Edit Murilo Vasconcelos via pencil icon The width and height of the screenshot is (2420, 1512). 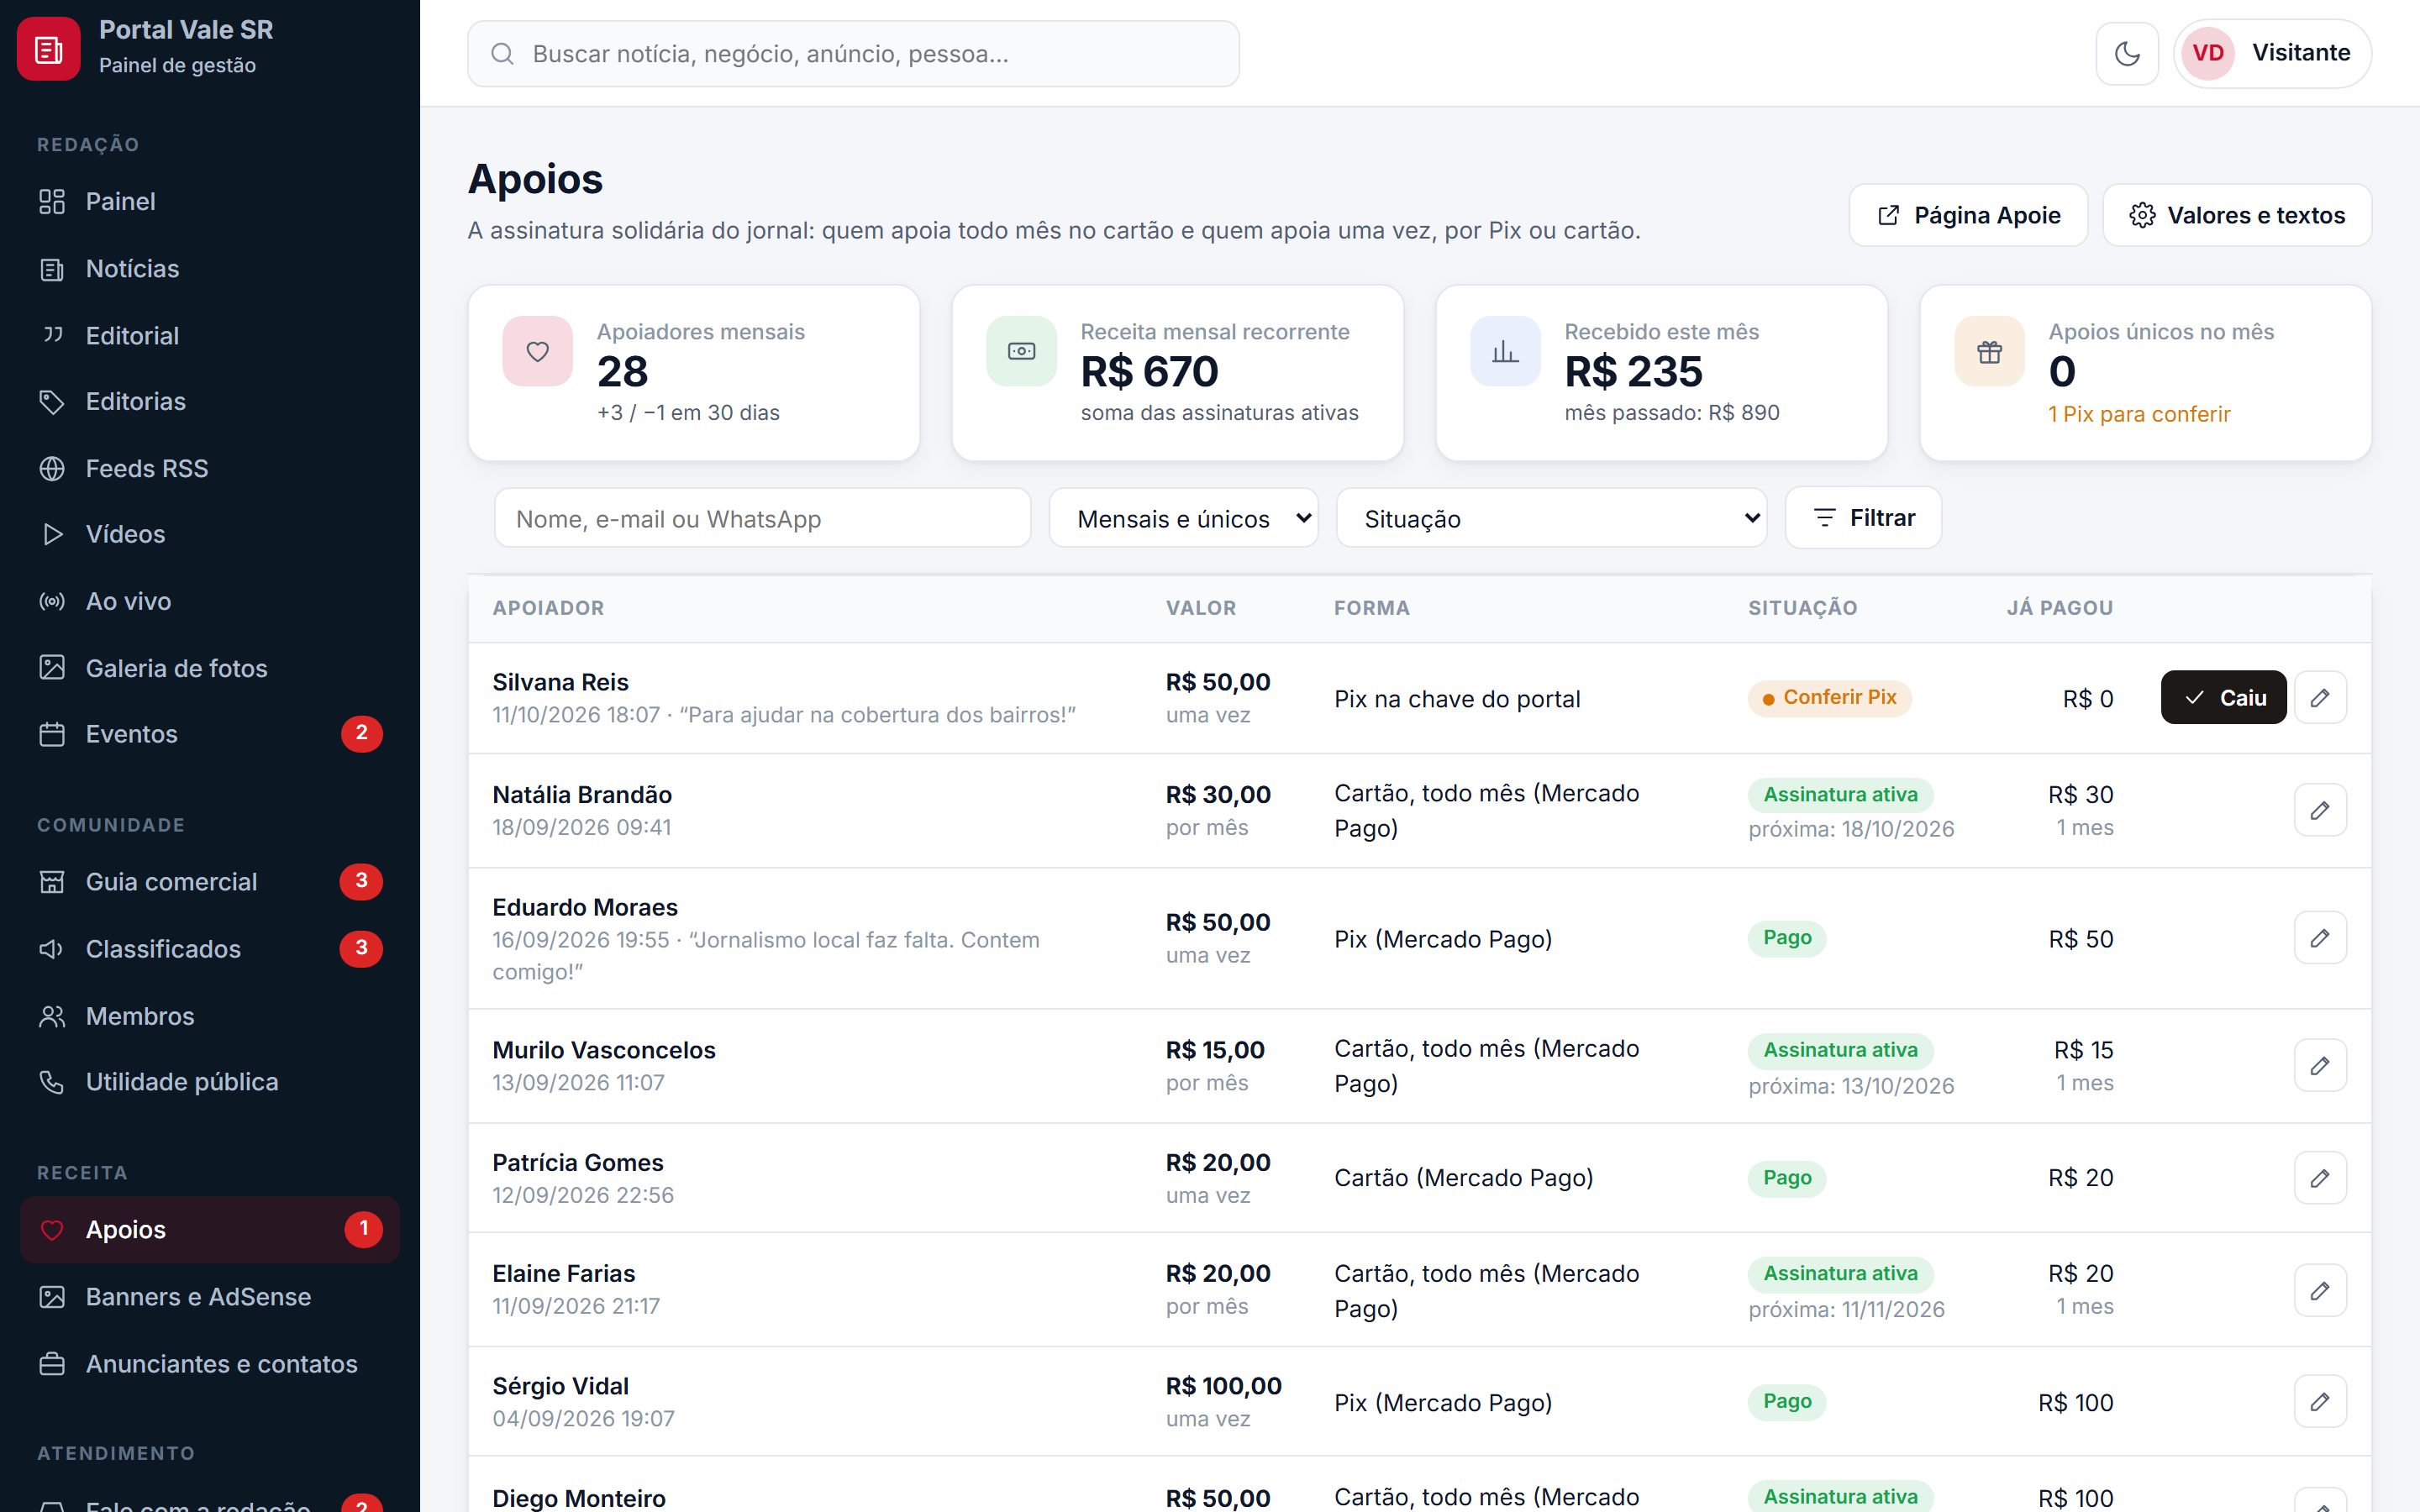click(2320, 1066)
